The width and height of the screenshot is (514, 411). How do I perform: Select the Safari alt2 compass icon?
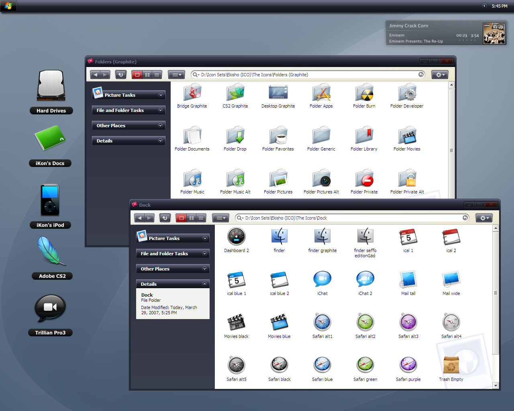[x=365, y=322]
